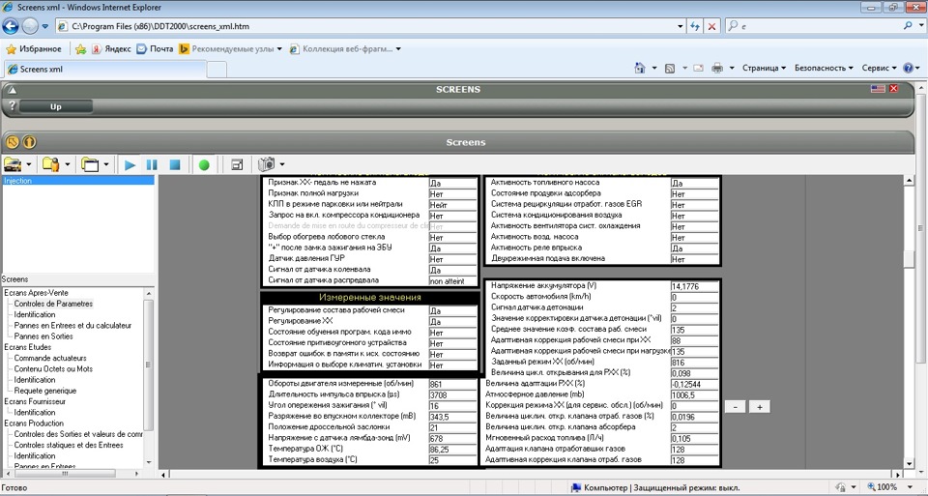Click the Up button
Image resolution: width=928 pixels, height=496 pixels.
tap(56, 106)
